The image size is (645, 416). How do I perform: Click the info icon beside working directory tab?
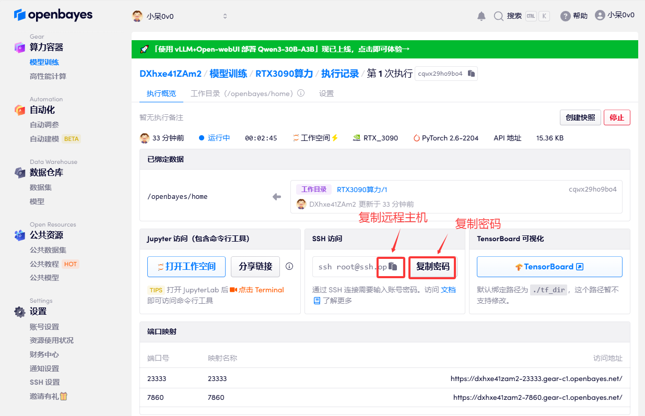[301, 93]
